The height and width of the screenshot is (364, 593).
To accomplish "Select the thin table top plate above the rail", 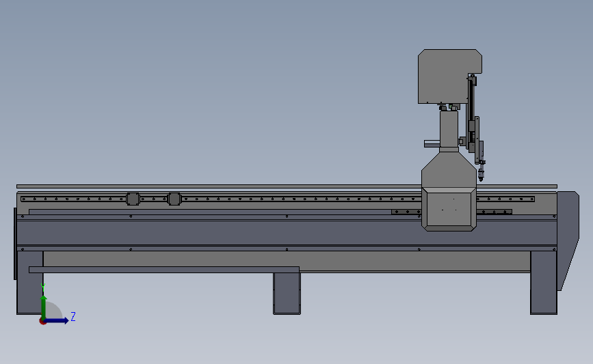I will pyautogui.click(x=287, y=186).
